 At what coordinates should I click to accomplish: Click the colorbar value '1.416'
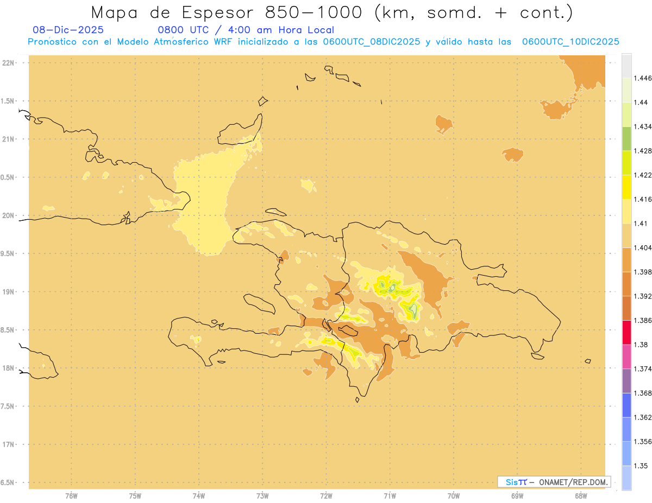[643, 199]
